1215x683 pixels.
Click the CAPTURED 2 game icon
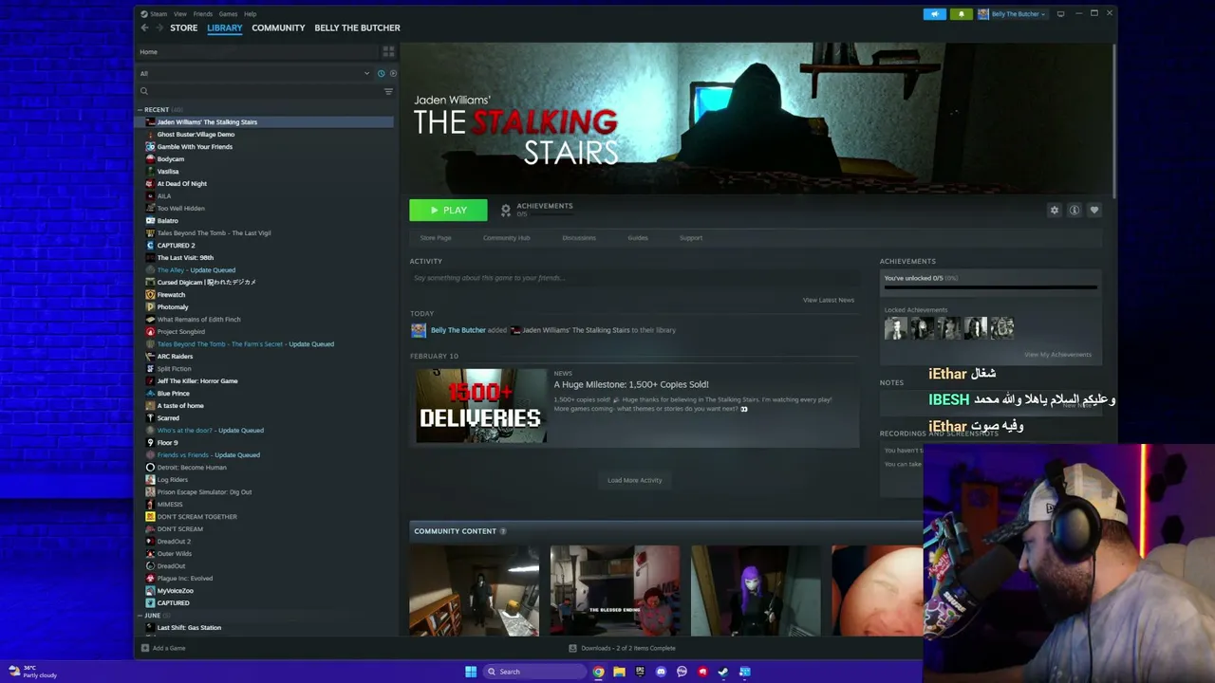(x=150, y=246)
